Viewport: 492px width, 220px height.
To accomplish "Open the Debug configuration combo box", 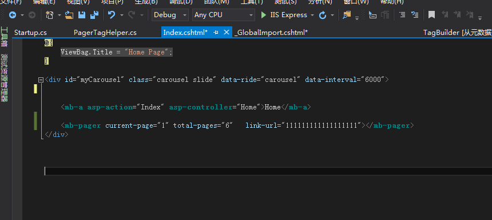I will click(170, 15).
